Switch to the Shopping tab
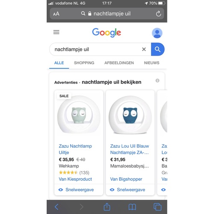The height and width of the screenshot is (214, 214). pyautogui.click(x=84, y=63)
